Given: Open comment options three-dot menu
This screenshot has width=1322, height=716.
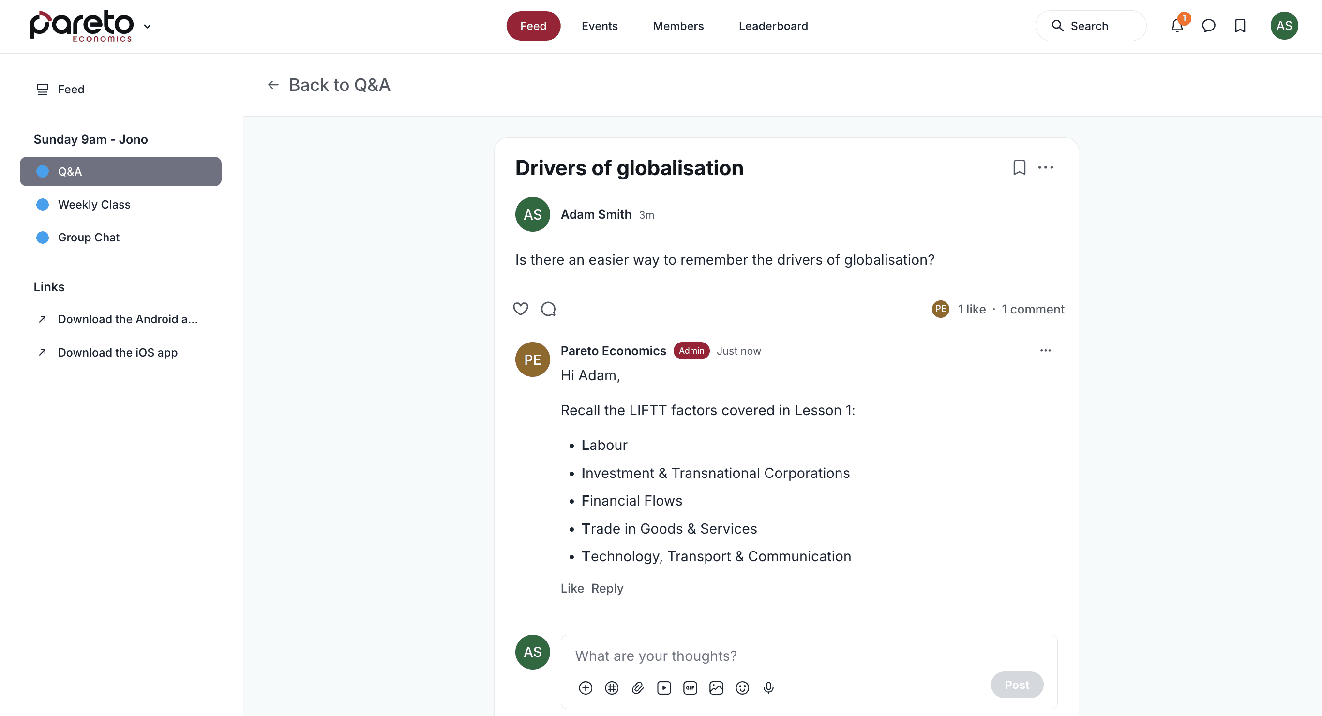Looking at the screenshot, I should [1045, 351].
